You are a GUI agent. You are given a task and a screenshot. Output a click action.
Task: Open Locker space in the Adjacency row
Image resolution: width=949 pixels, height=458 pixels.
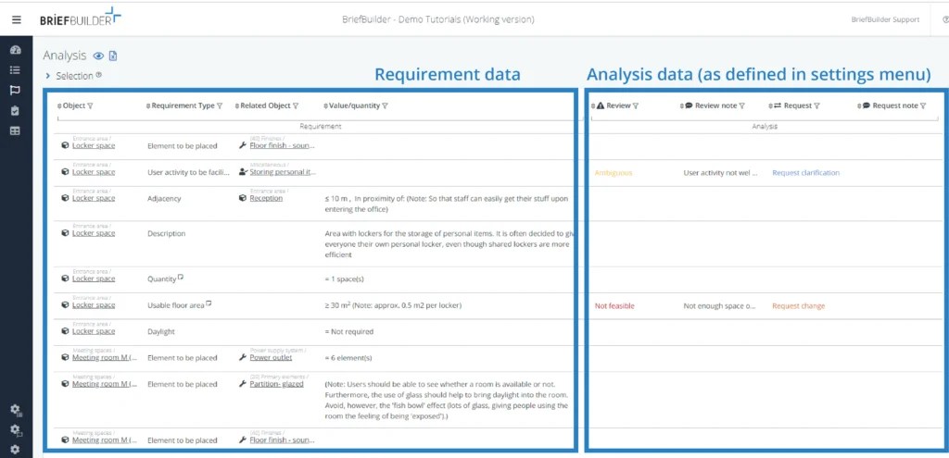point(94,198)
